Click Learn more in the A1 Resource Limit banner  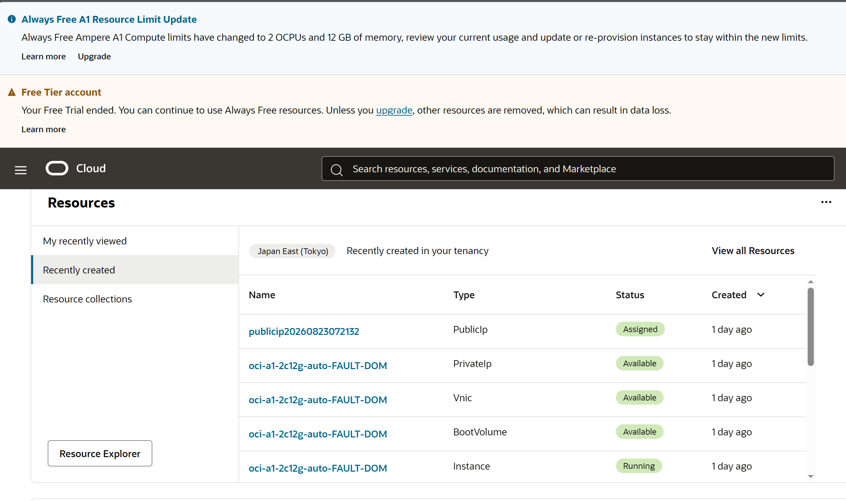pos(44,56)
